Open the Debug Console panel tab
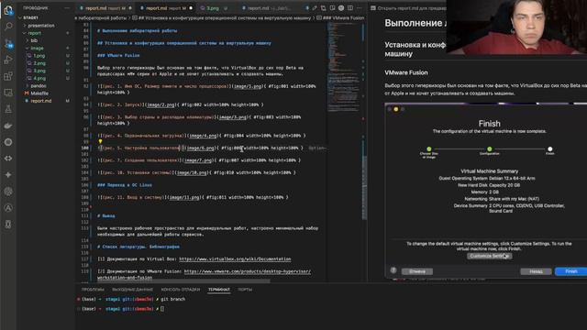The image size is (587, 330). click(x=181, y=290)
